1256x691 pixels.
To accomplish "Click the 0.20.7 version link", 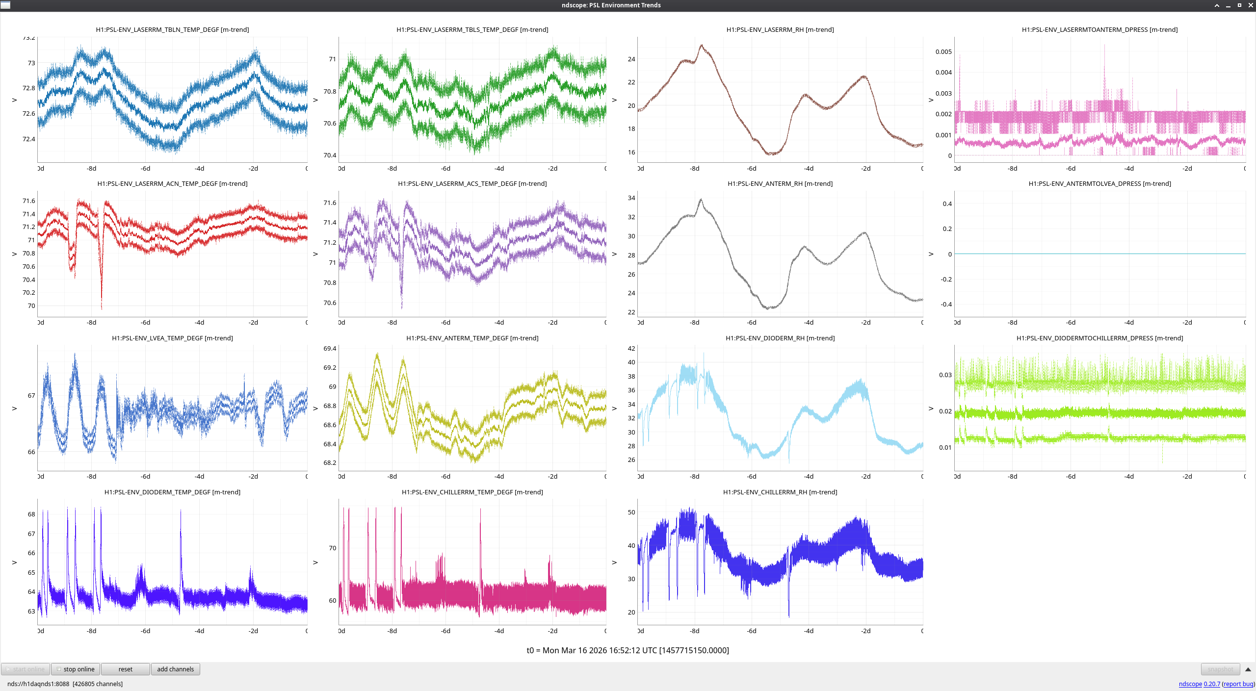I will click(x=1211, y=684).
